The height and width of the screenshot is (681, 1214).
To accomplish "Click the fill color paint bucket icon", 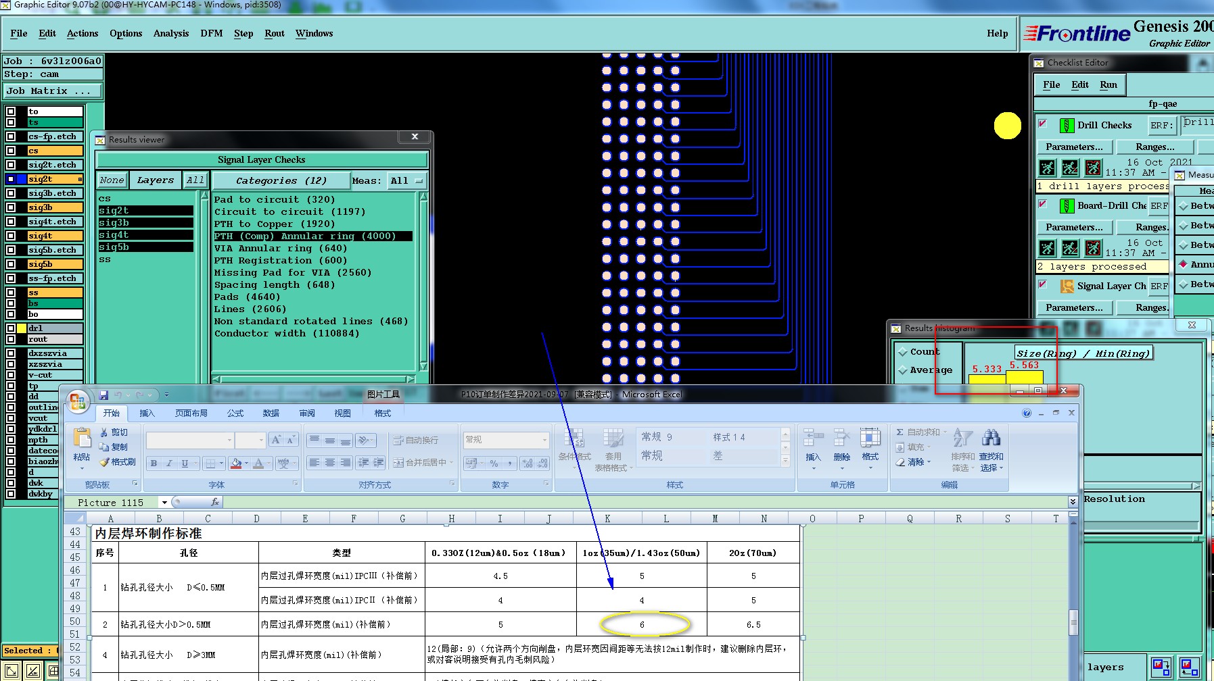I will (x=236, y=463).
